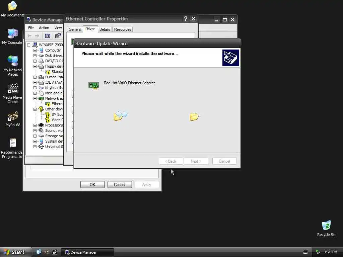Image resolution: width=343 pixels, height=257 pixels.
Task: Click the Apply button
Action: coord(147,185)
